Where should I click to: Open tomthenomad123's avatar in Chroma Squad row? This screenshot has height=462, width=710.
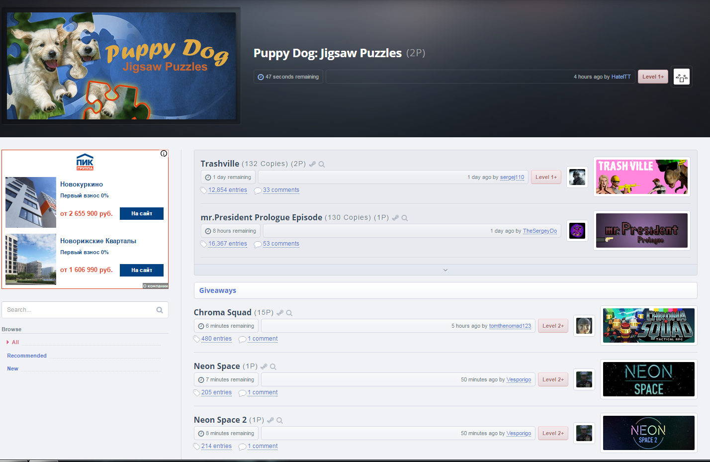point(584,326)
